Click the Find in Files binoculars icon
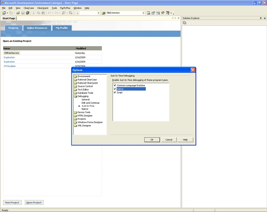 (x=103, y=13)
